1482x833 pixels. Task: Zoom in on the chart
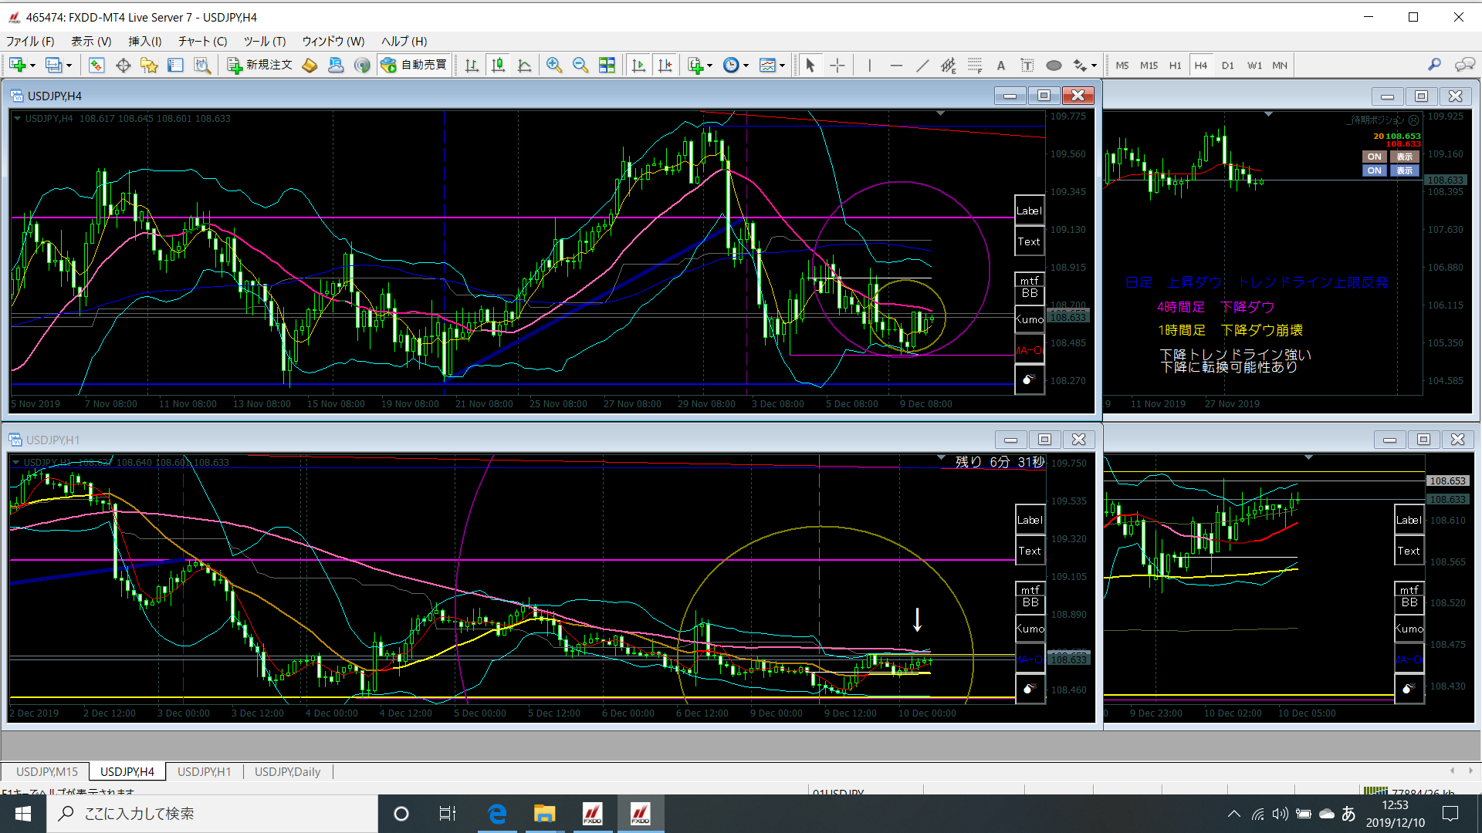point(553,66)
